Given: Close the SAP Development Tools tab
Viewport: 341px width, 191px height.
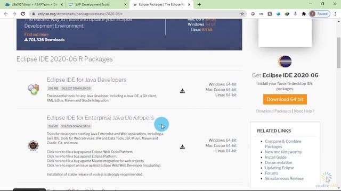Looking at the screenshot, I should (126, 4).
